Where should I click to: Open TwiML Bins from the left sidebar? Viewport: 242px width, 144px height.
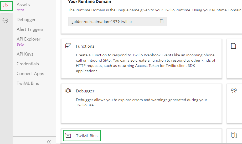tap(28, 83)
